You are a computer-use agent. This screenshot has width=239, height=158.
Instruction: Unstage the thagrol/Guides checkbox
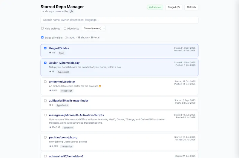coord(45,48)
